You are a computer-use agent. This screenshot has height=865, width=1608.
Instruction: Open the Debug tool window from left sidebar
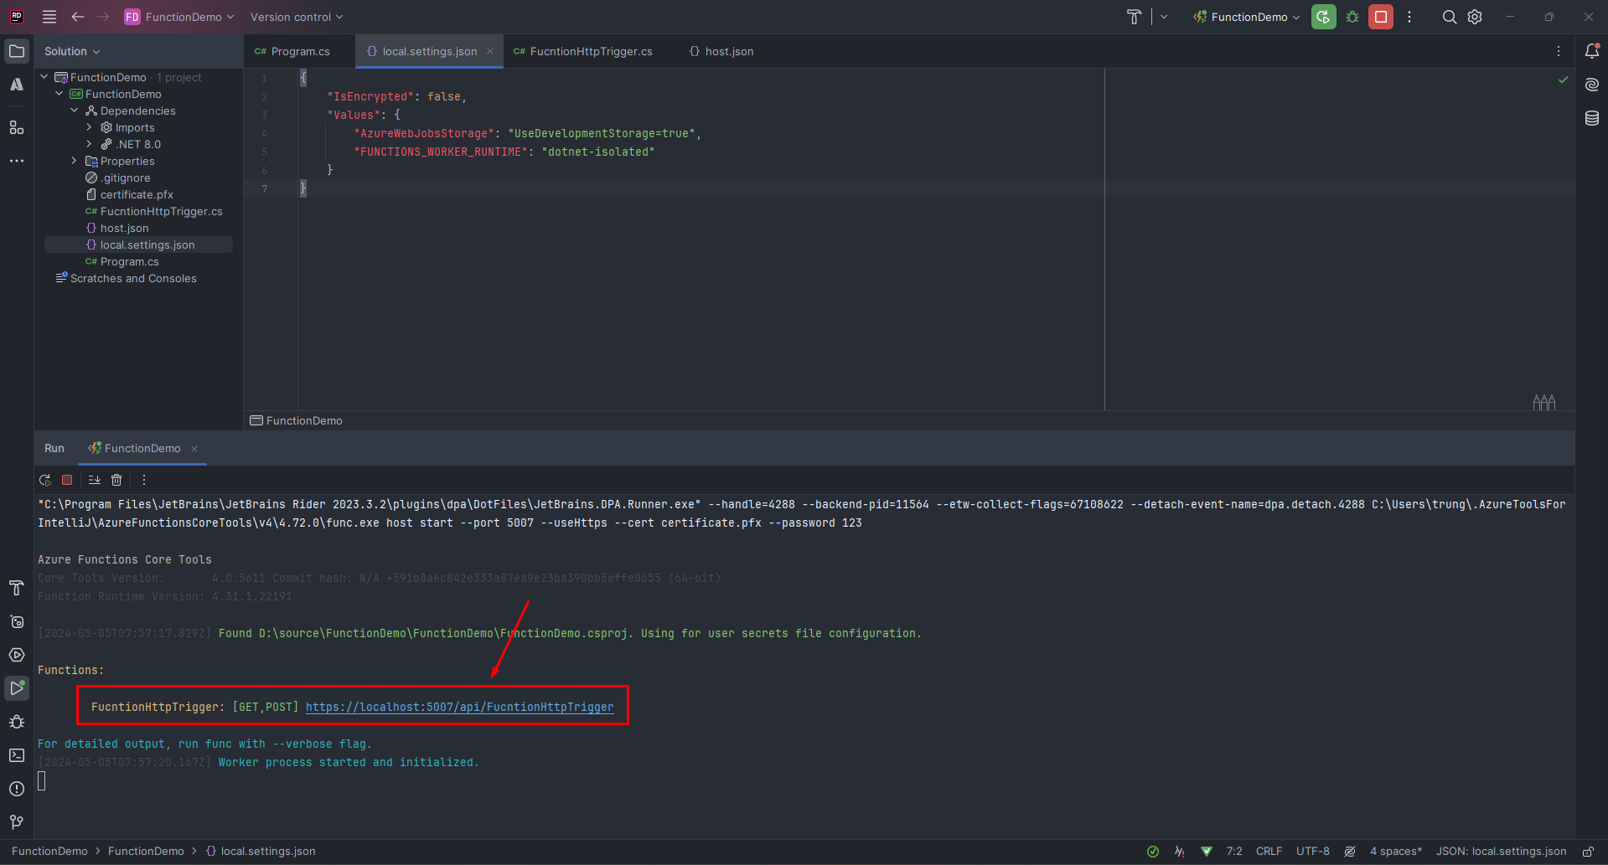(17, 722)
